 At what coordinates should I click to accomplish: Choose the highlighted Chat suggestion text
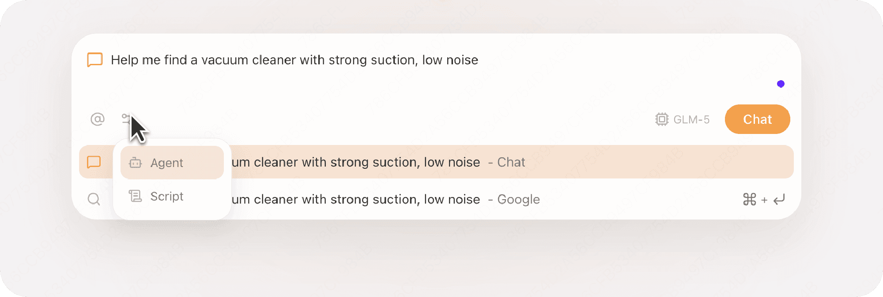[x=355, y=162]
